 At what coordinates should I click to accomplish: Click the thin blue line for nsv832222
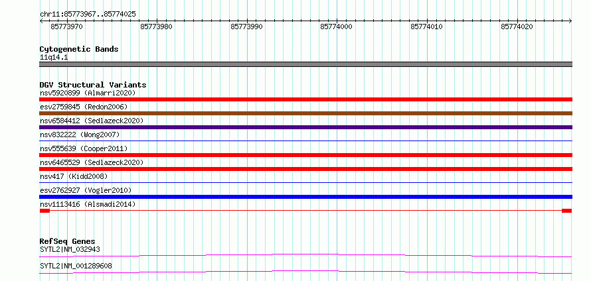[x=305, y=141]
